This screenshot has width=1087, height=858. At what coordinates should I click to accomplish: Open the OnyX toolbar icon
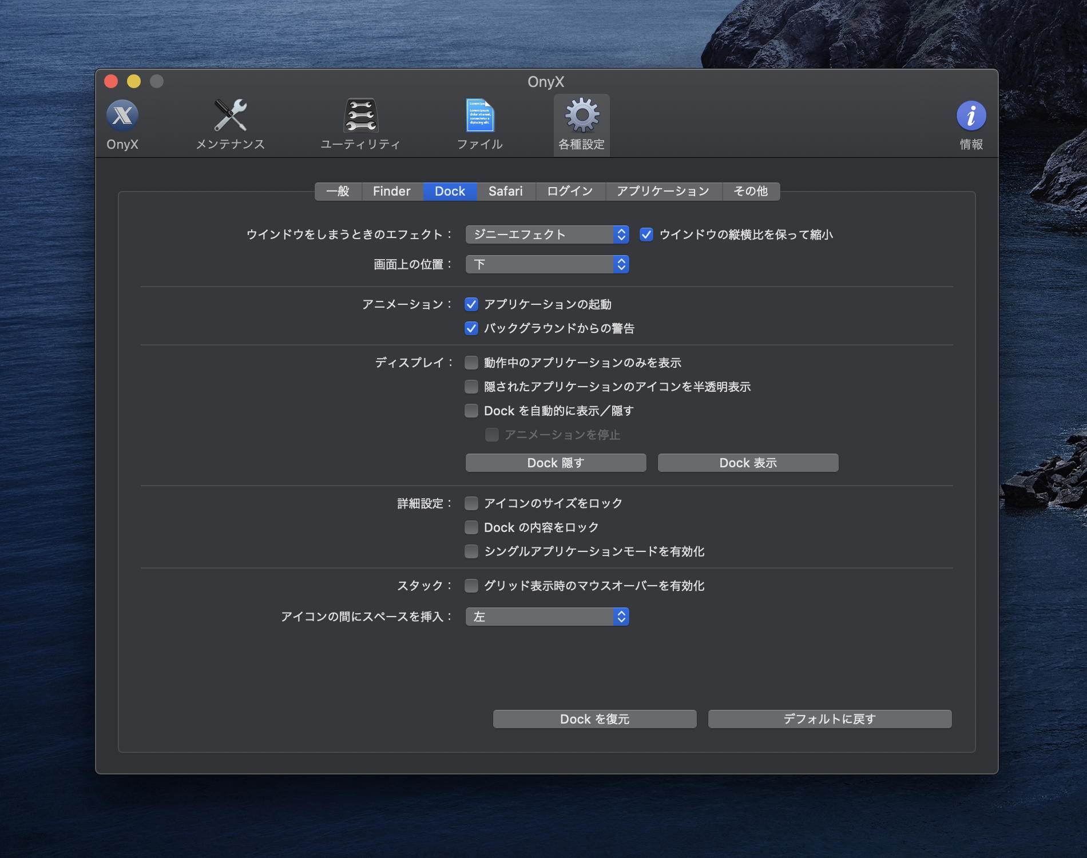point(122,125)
